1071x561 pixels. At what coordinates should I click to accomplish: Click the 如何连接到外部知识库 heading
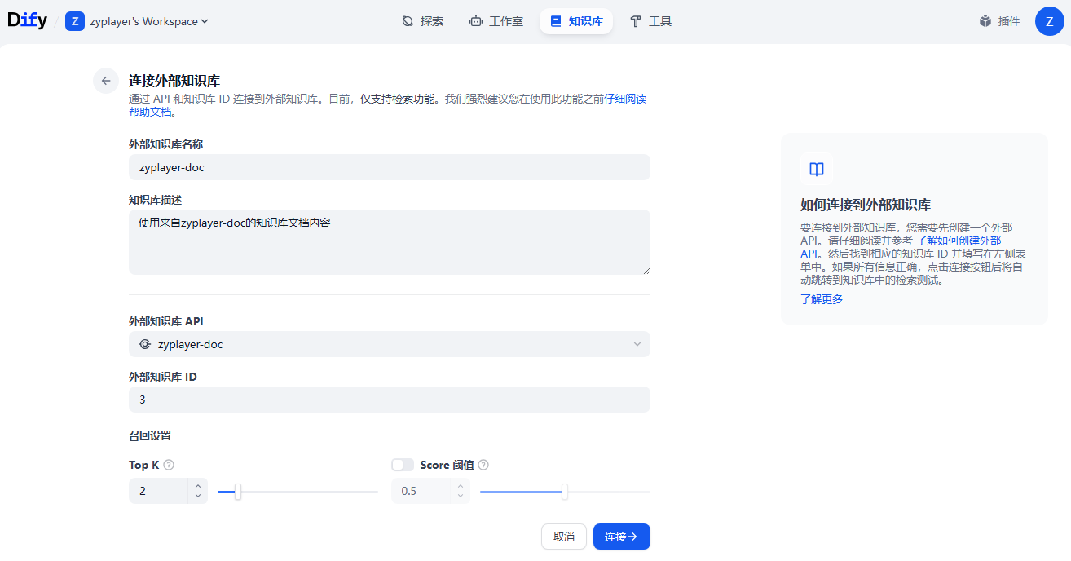866,205
